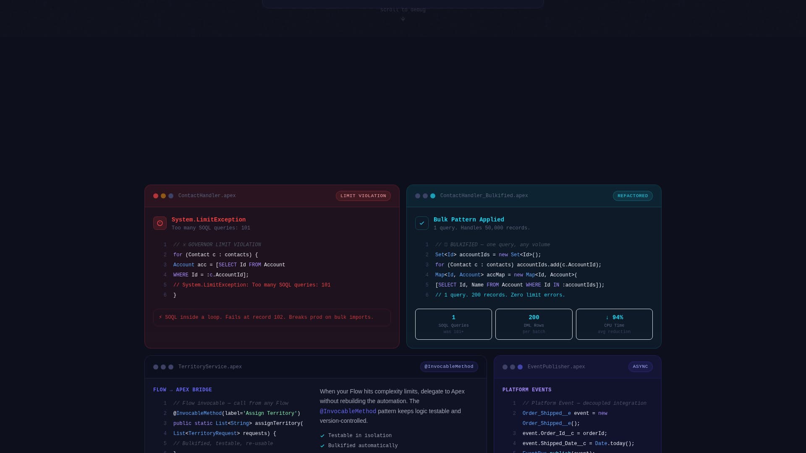Click the 94% CPU Time reduction stat

click(614, 324)
